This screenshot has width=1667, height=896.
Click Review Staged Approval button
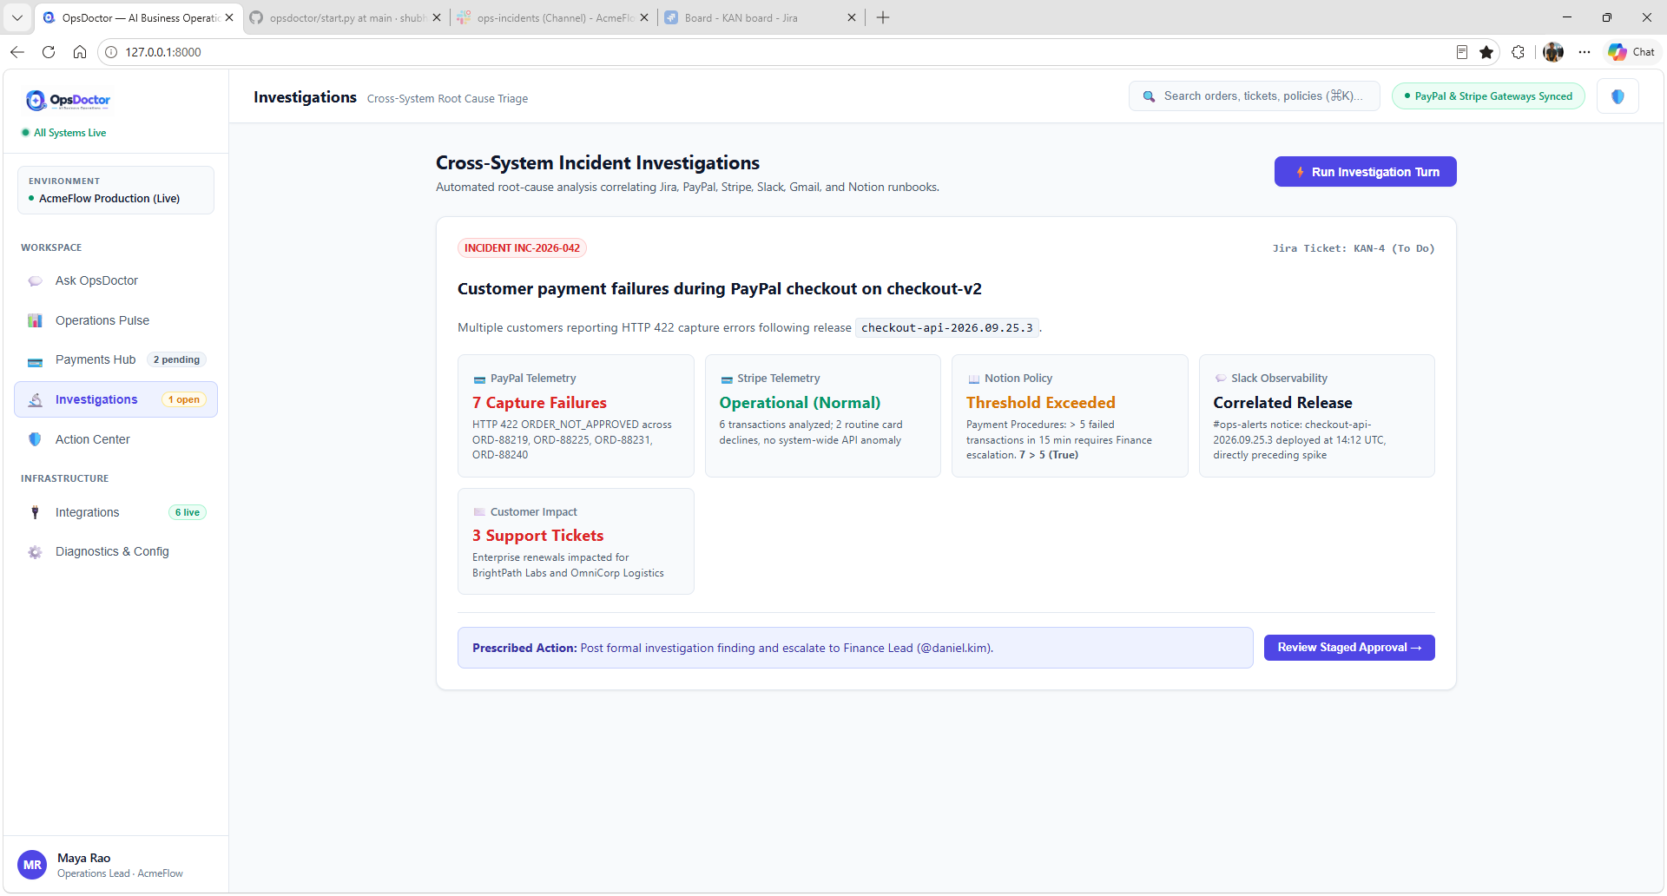click(x=1349, y=648)
